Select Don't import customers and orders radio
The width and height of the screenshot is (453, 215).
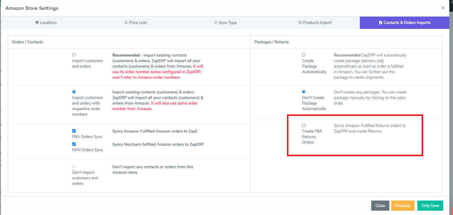click(74, 166)
